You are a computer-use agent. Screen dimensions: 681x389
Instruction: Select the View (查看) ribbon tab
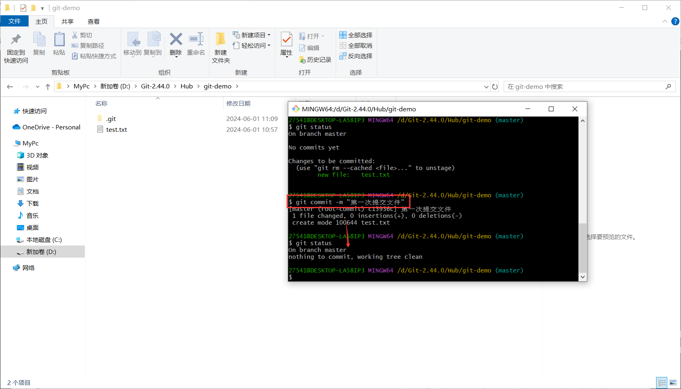click(94, 21)
